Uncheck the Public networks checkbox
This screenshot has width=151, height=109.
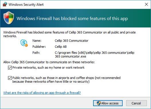[10, 78]
